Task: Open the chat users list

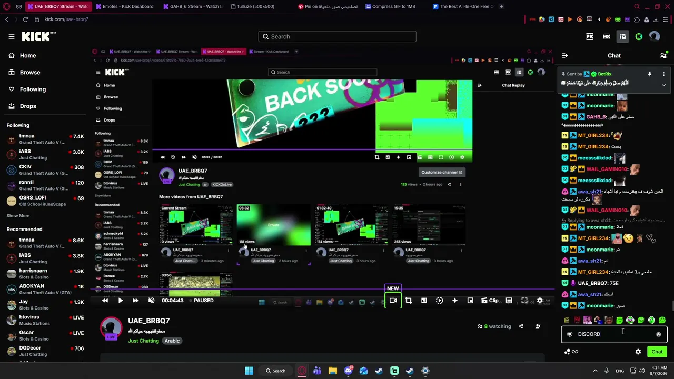Action: tap(663, 55)
